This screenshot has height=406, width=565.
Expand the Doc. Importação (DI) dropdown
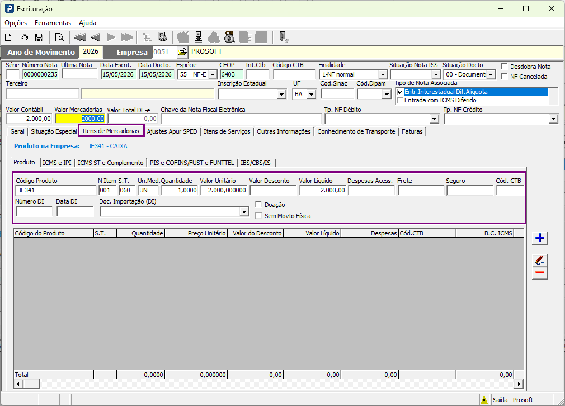click(244, 212)
